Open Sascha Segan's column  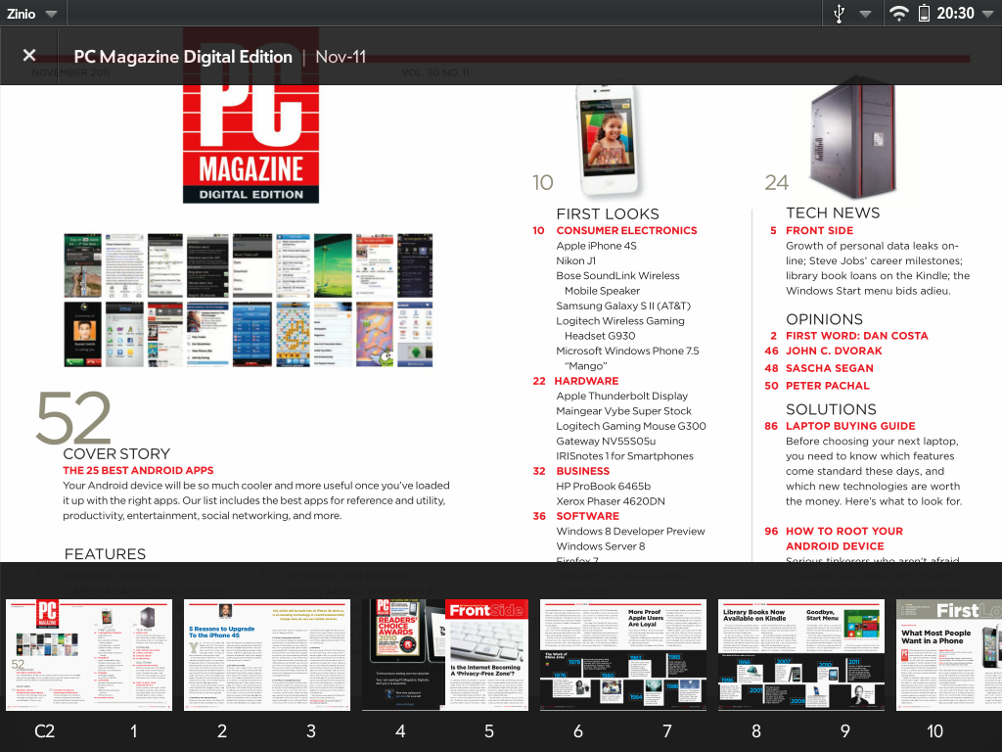pyautogui.click(x=830, y=368)
